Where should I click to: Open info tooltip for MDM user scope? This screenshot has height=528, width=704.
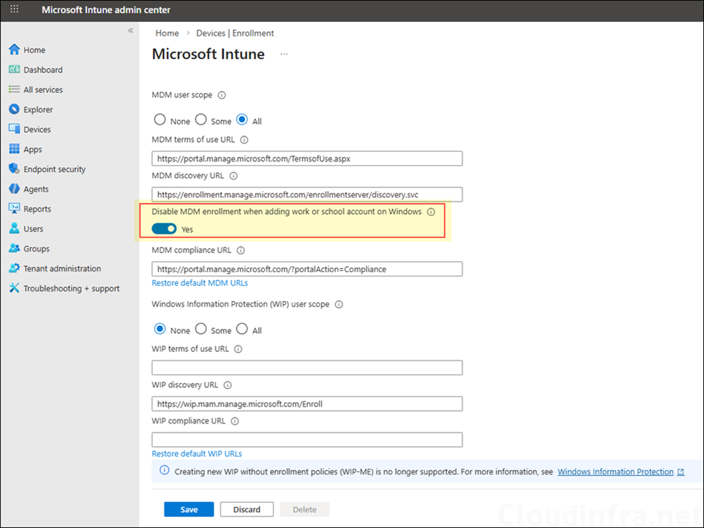click(x=222, y=95)
